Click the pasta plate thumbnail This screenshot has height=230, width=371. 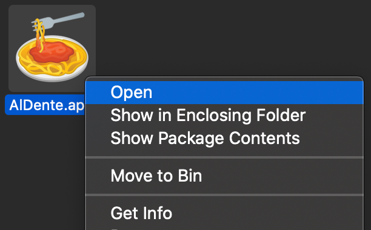click(52, 47)
